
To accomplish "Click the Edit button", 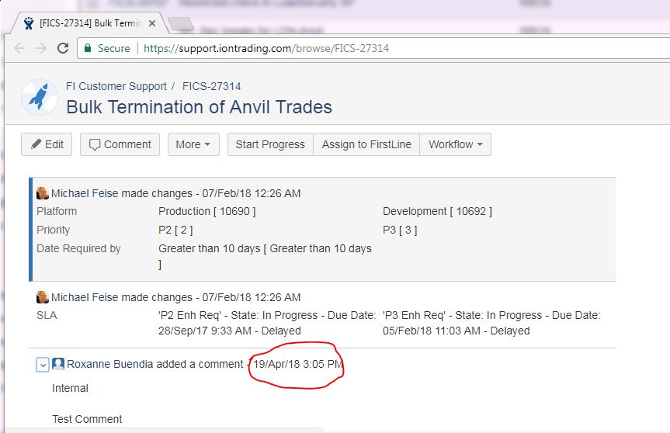I will click(47, 144).
